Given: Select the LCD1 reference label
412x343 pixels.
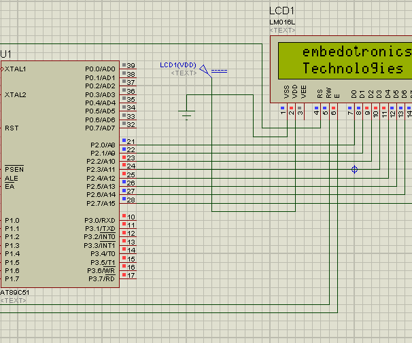Looking at the screenshot, I should [x=281, y=11].
